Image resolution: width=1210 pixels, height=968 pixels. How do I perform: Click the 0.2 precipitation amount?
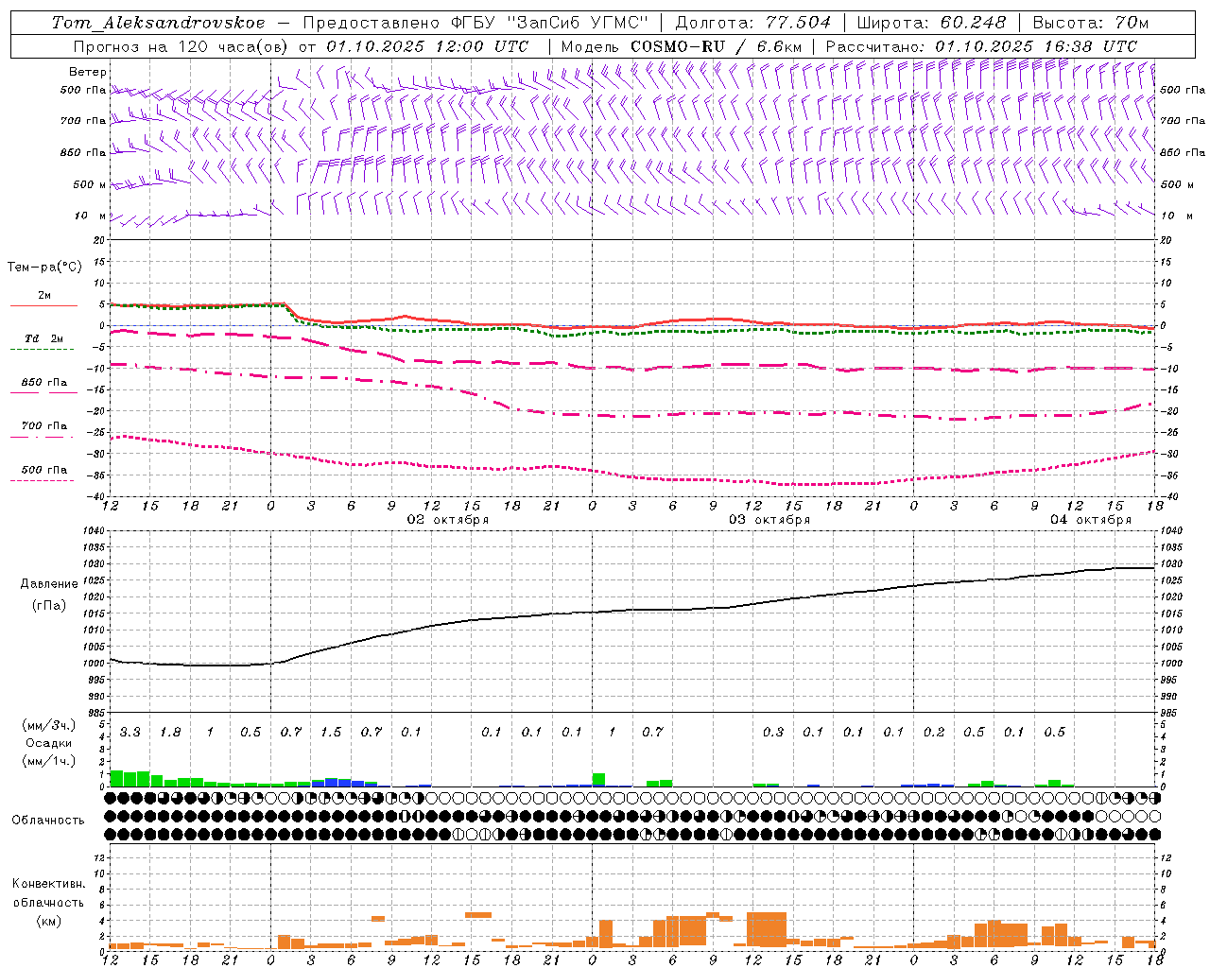pyautogui.click(x=934, y=732)
